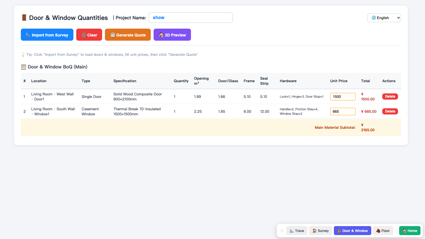Image resolution: width=425 pixels, height=239 pixels.
Task: Navigate to Home
Action: [x=410, y=231]
